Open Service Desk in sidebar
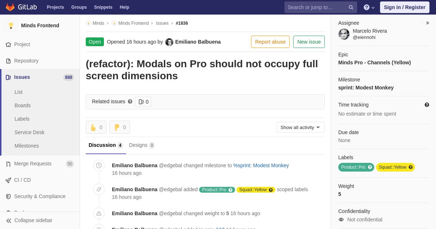The height and width of the screenshot is (229, 436). coord(29,132)
